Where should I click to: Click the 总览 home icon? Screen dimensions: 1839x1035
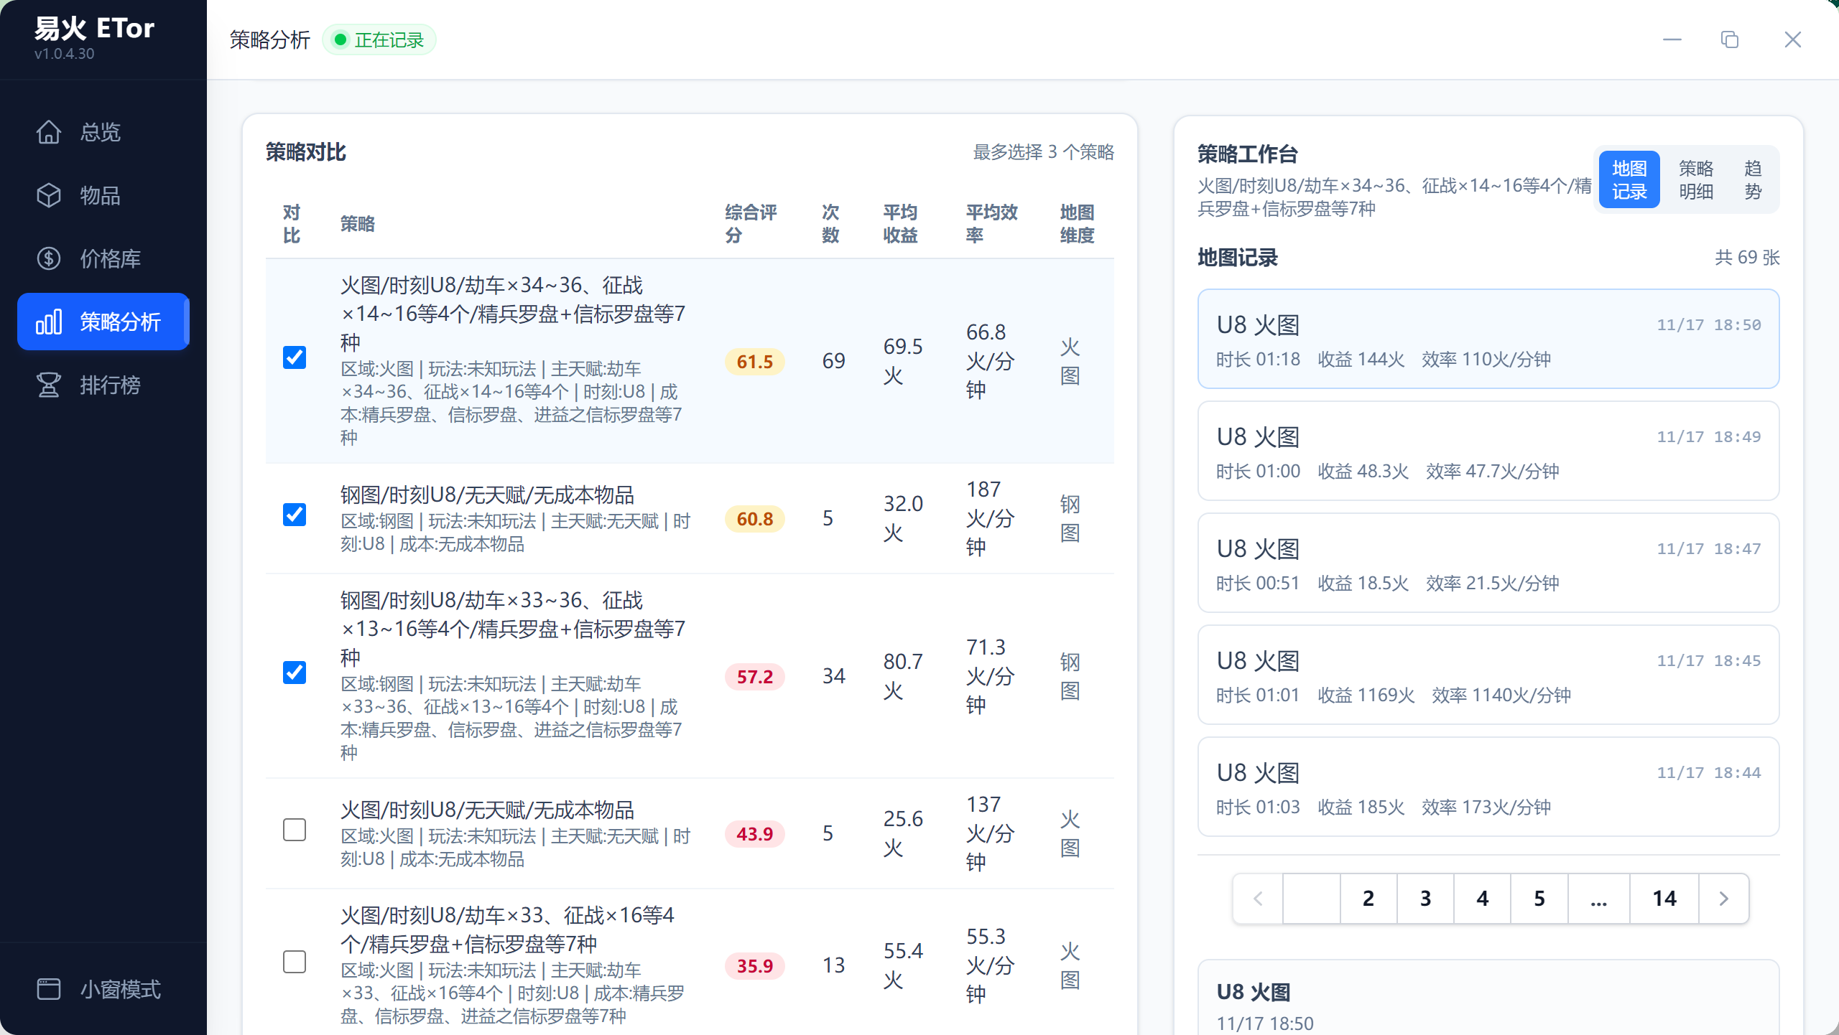coord(49,132)
